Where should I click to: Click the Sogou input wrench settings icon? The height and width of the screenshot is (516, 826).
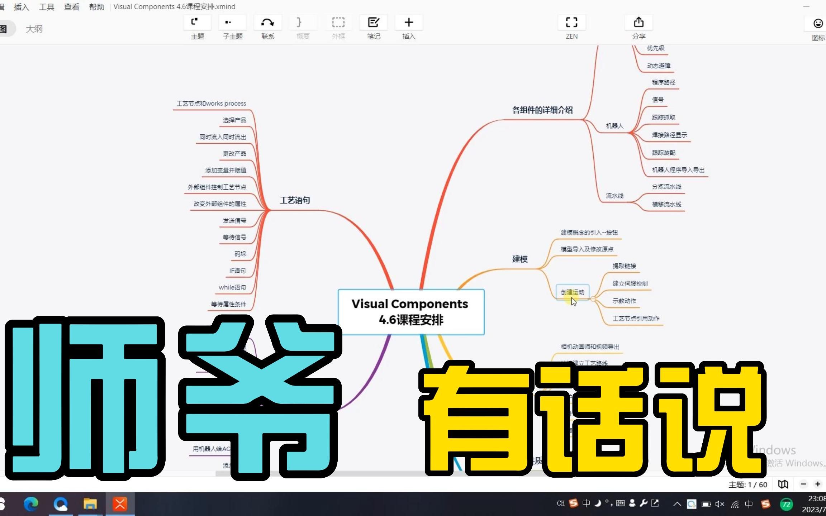pos(644,503)
